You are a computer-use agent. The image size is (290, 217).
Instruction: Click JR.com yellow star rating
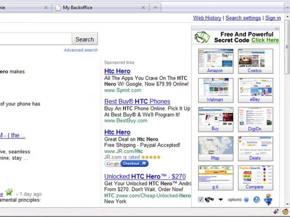click(x=151, y=157)
